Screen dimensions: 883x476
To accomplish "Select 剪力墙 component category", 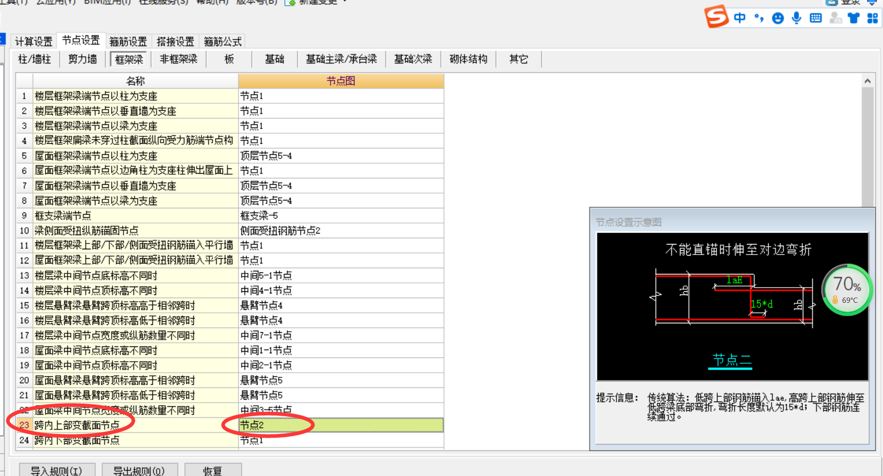I will [x=82, y=59].
